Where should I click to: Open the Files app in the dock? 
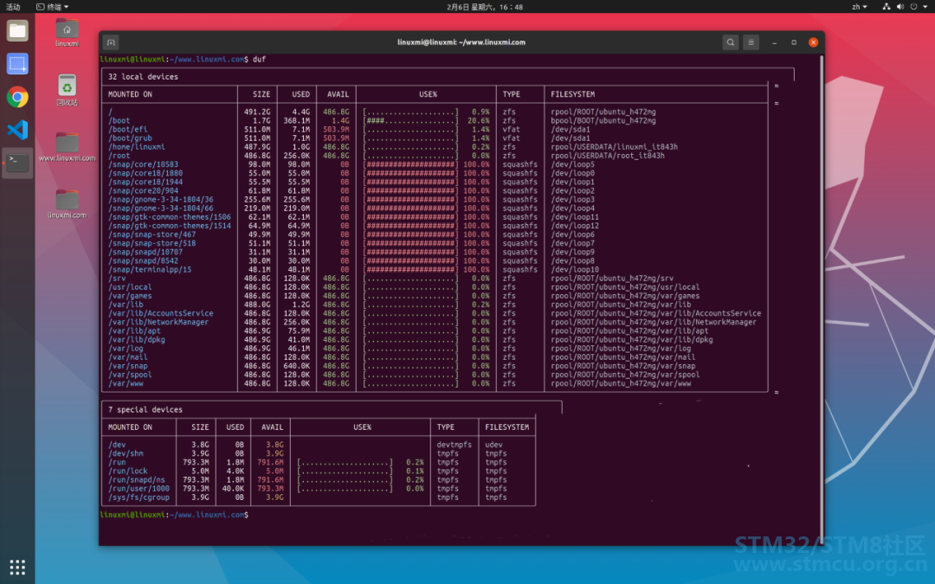[x=17, y=31]
